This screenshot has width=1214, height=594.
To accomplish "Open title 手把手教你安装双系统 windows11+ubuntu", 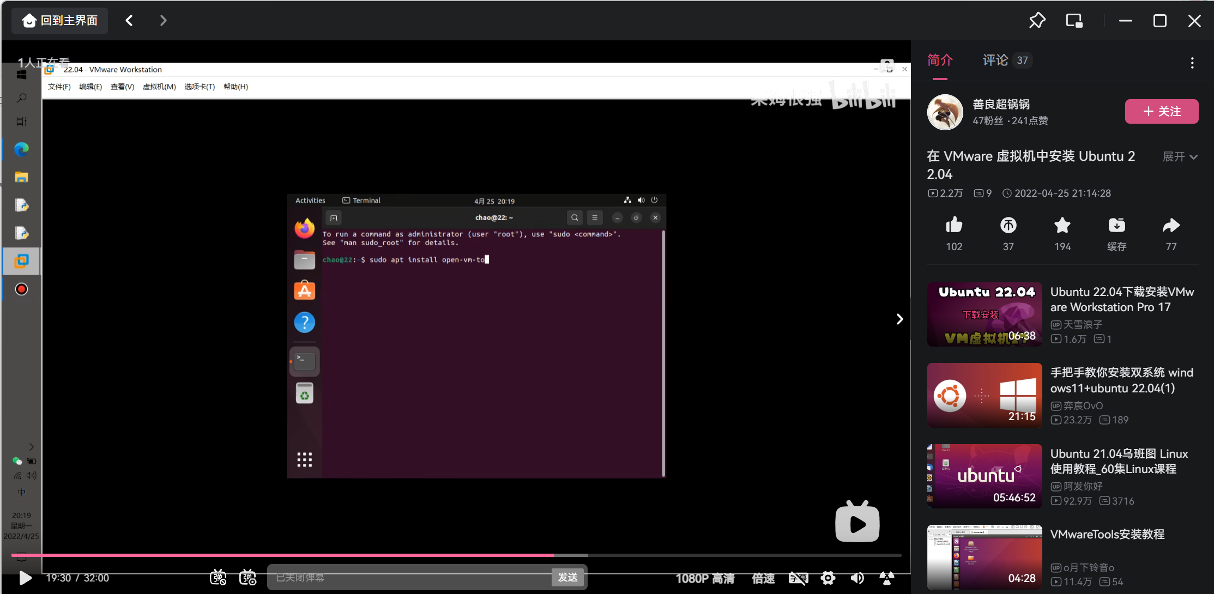I will point(1122,380).
